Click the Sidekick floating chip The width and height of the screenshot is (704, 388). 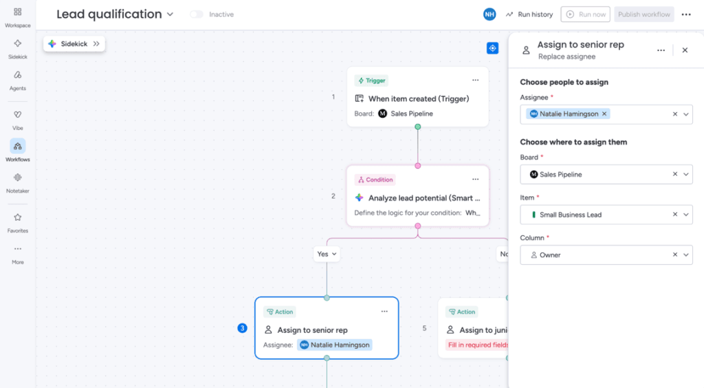point(74,43)
